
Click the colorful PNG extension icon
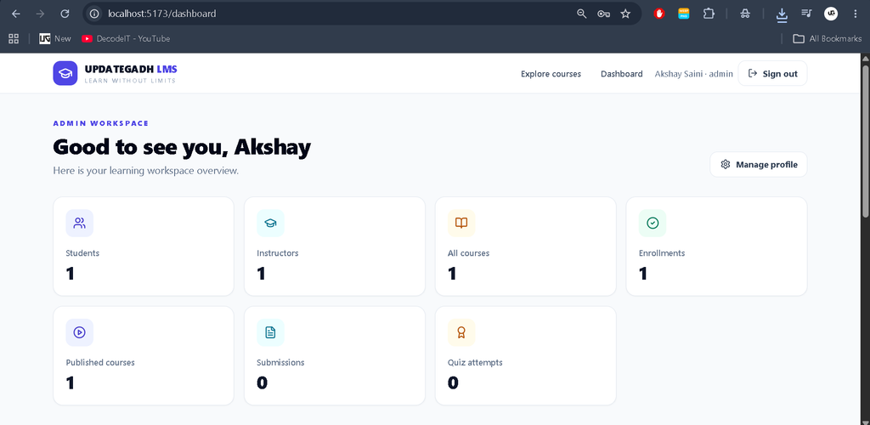[684, 14]
